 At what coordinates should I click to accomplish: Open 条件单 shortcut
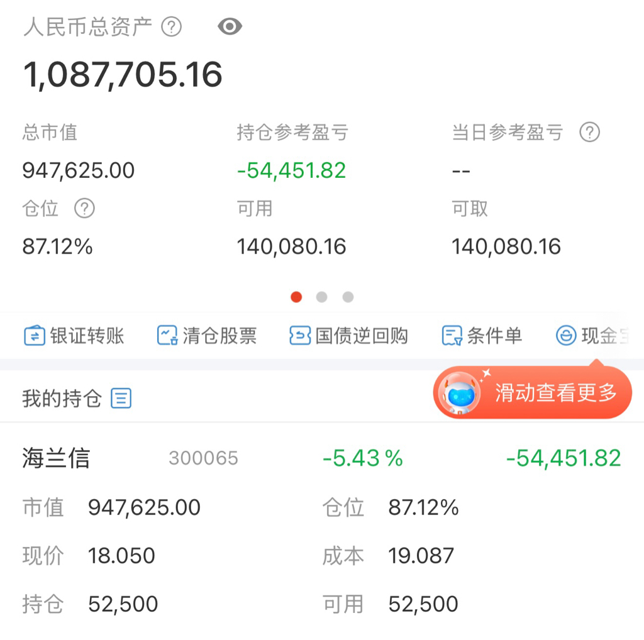pos(482,335)
